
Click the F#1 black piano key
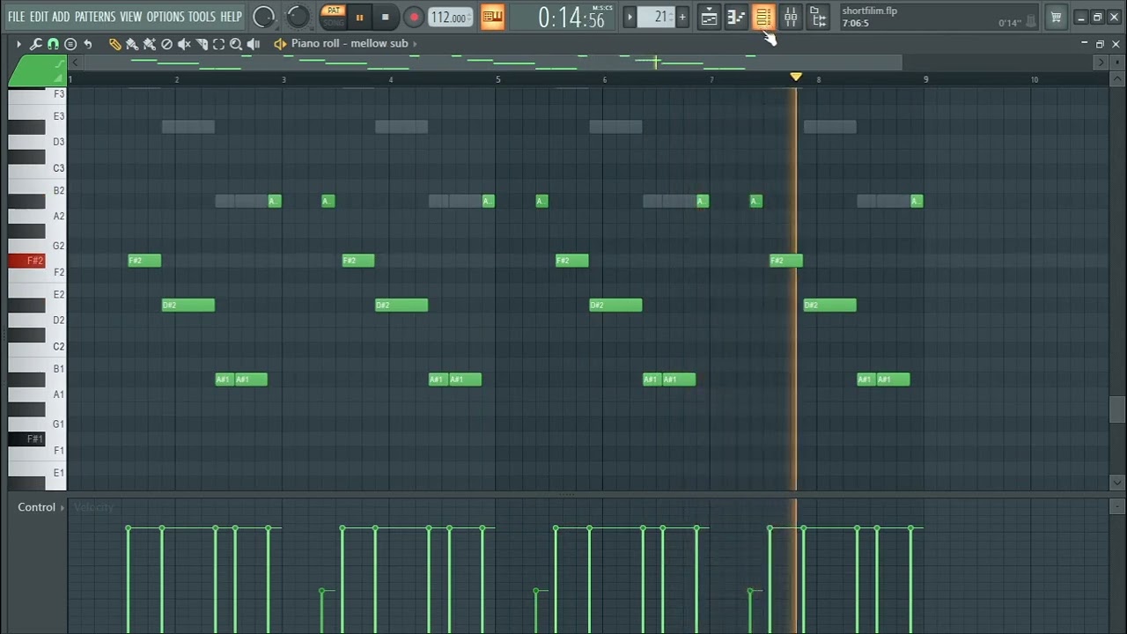pos(26,439)
